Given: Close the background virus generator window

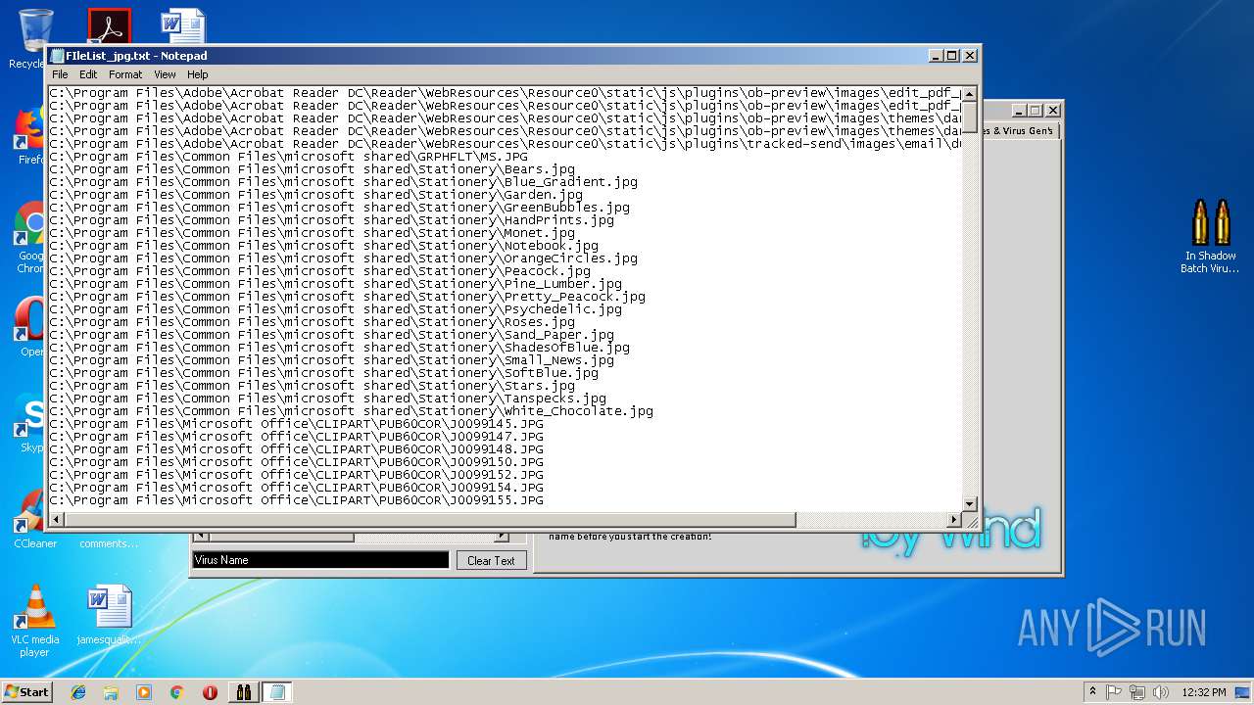Looking at the screenshot, I should click(x=1052, y=111).
